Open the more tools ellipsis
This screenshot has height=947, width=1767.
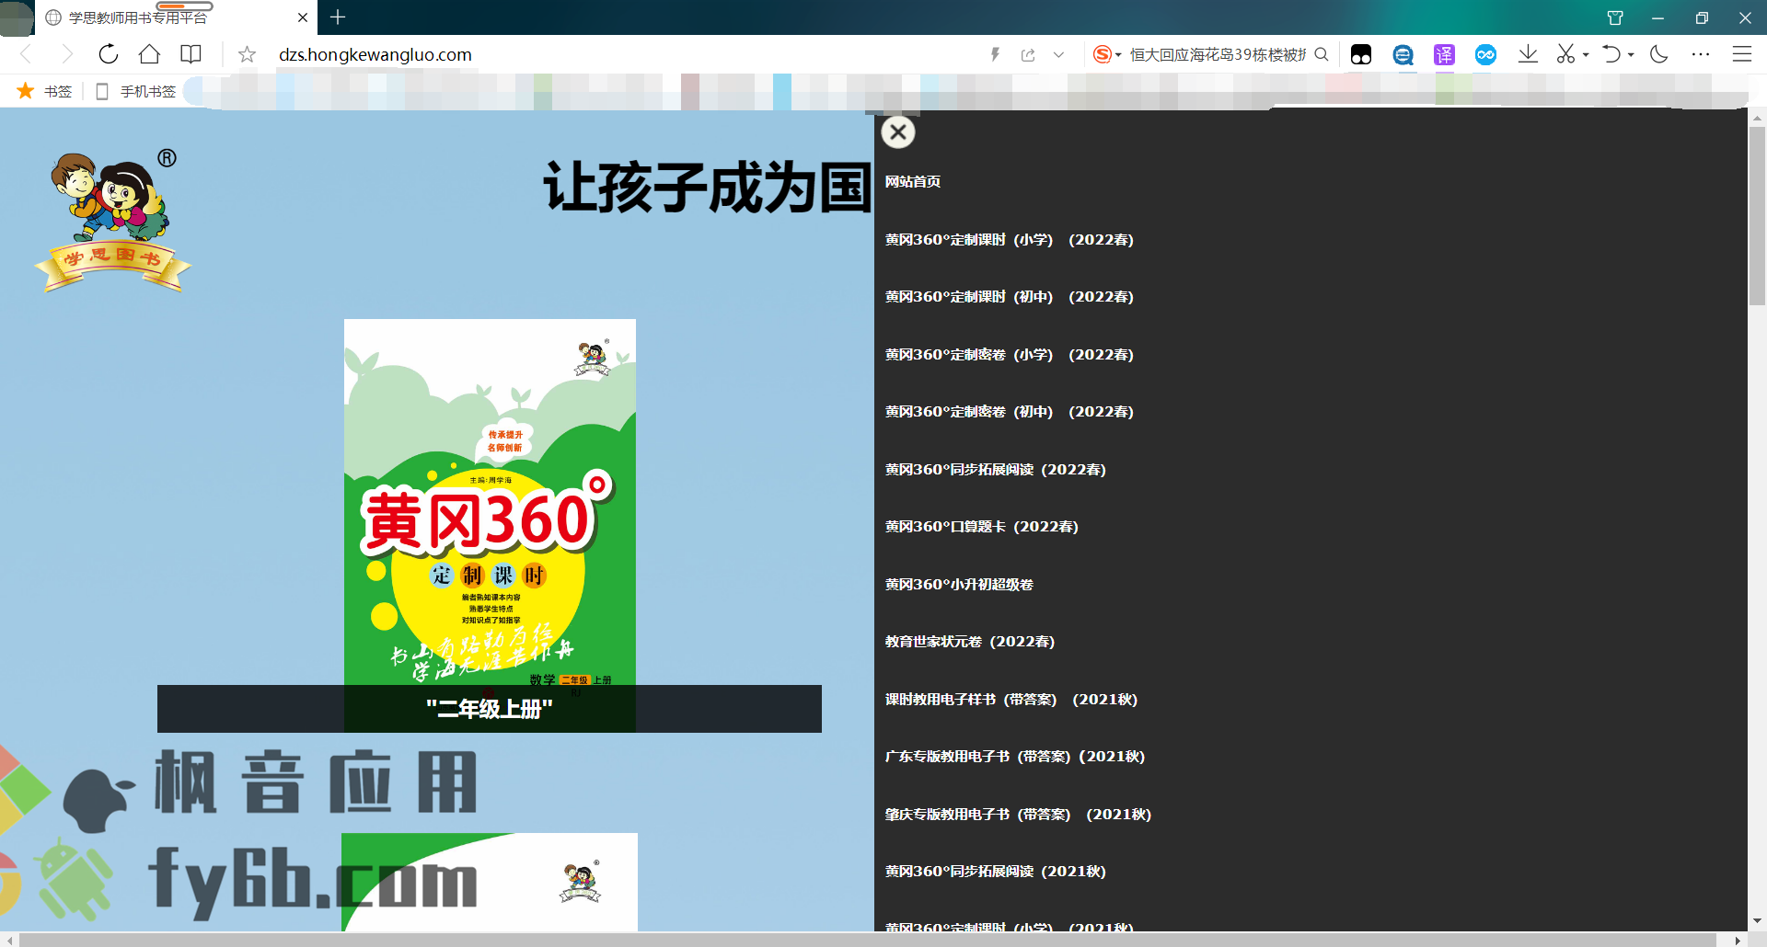click(x=1701, y=54)
